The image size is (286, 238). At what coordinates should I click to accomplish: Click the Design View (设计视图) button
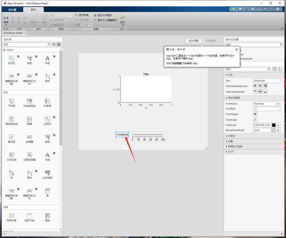click(194, 41)
